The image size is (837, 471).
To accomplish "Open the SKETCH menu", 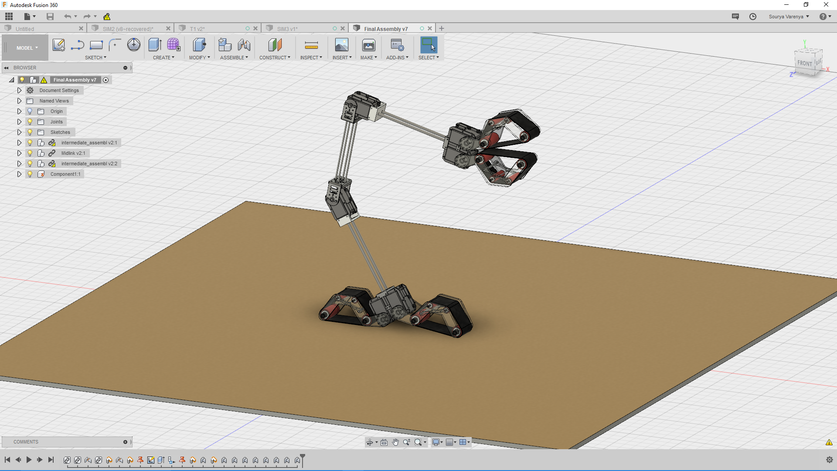I will [95, 58].
